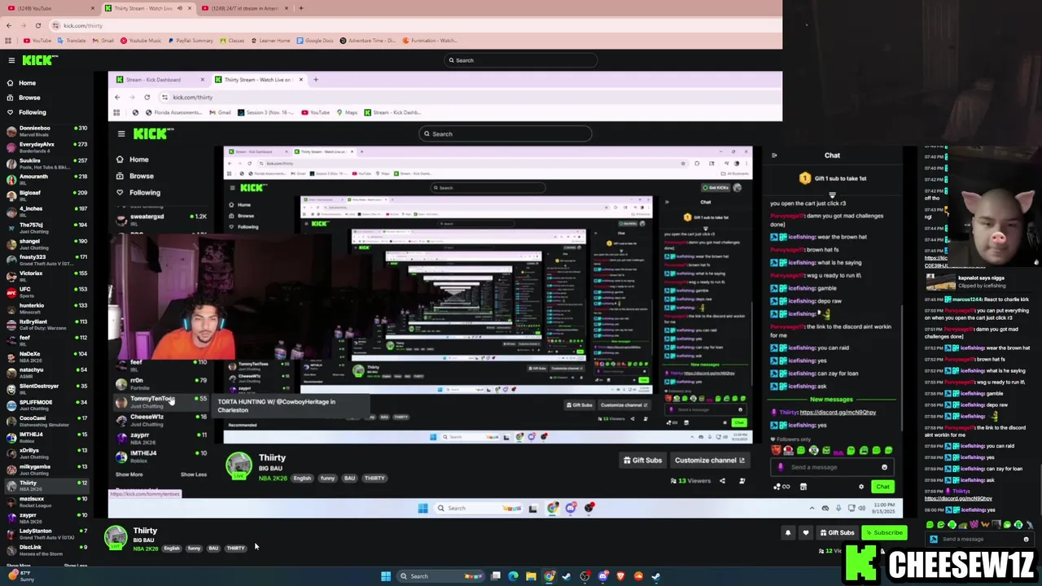
Task: Select the Thiirty Stream tab in the outer browser
Action: coord(147,8)
